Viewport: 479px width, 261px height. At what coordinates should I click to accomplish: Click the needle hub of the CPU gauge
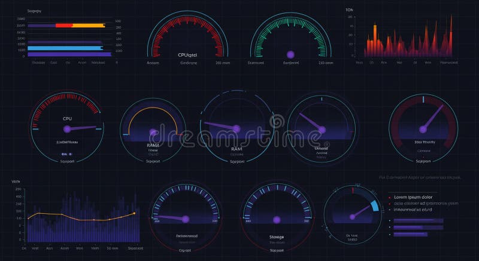coord(67,129)
